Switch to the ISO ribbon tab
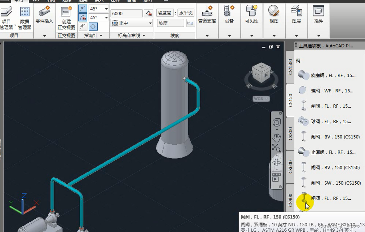Screen dimensions: 365x232 (x=36, y=1)
